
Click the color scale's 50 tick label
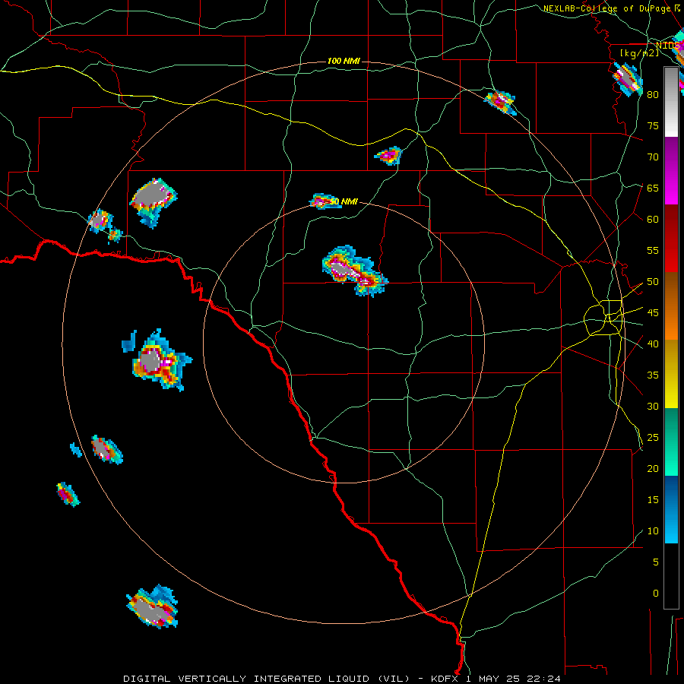tap(653, 282)
